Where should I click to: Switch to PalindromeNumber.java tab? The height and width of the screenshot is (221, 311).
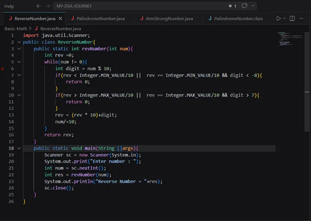[x=101, y=18]
